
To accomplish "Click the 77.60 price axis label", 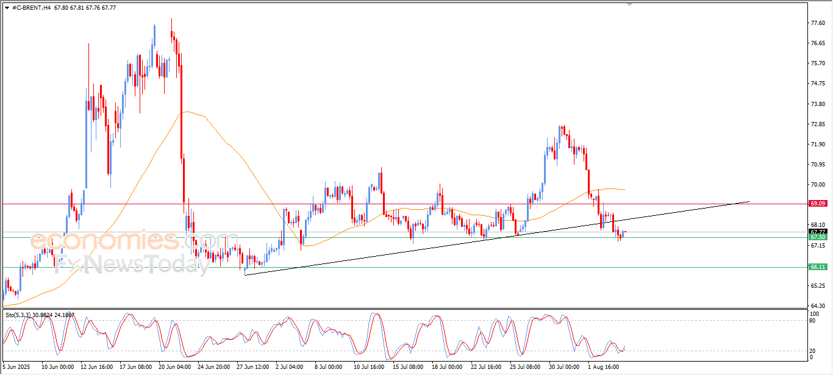I will [818, 23].
